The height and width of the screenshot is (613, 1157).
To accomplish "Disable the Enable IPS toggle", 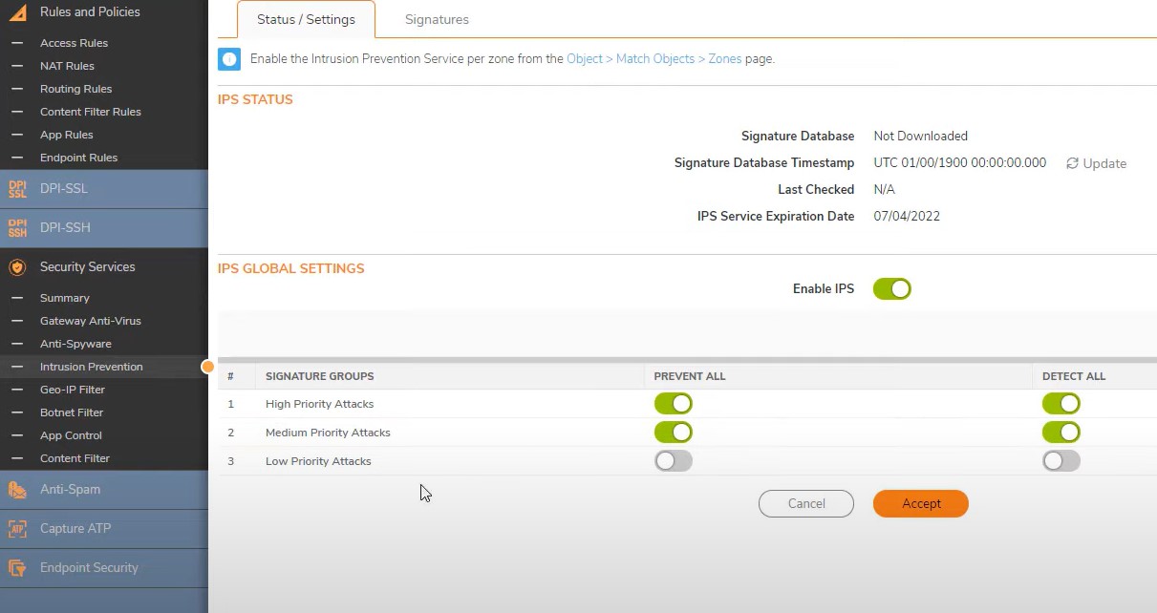I will (891, 288).
